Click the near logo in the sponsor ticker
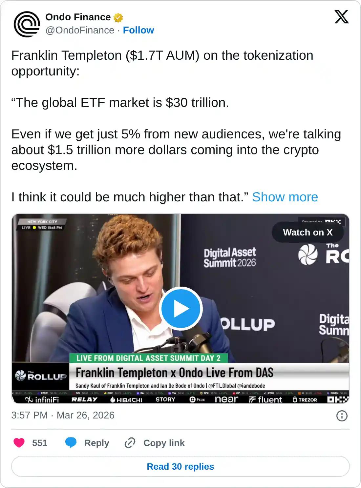 click(226, 399)
